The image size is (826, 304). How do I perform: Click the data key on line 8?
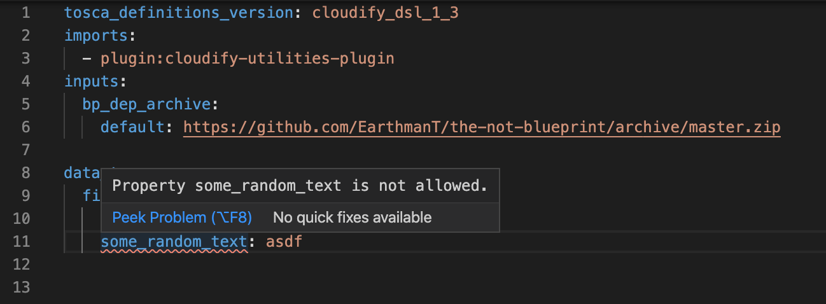pos(82,173)
